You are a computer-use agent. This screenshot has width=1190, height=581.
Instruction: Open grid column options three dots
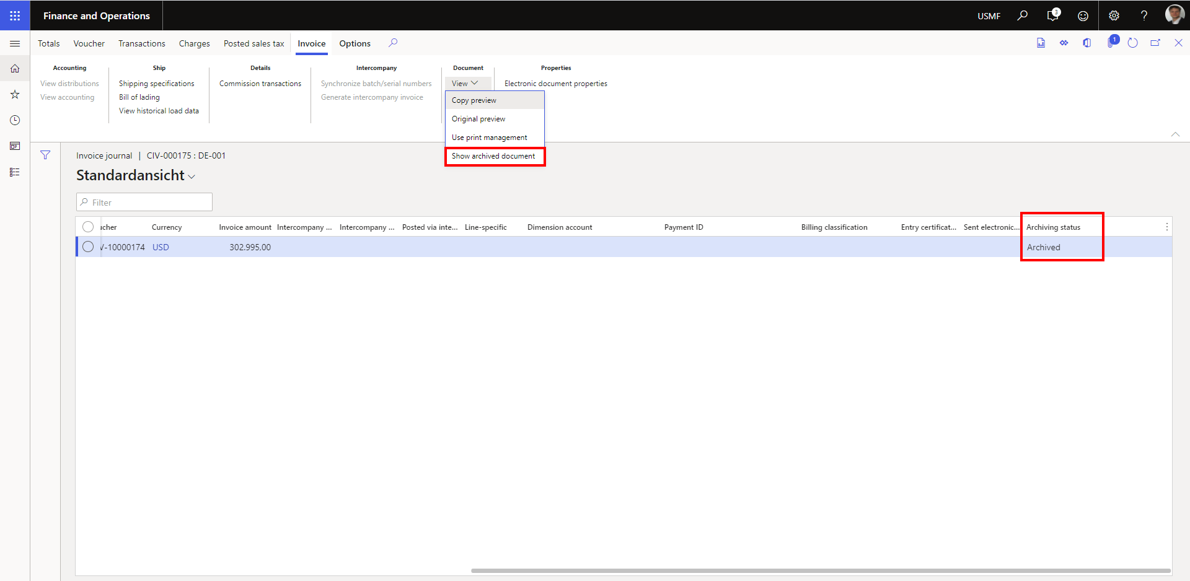pos(1166,227)
